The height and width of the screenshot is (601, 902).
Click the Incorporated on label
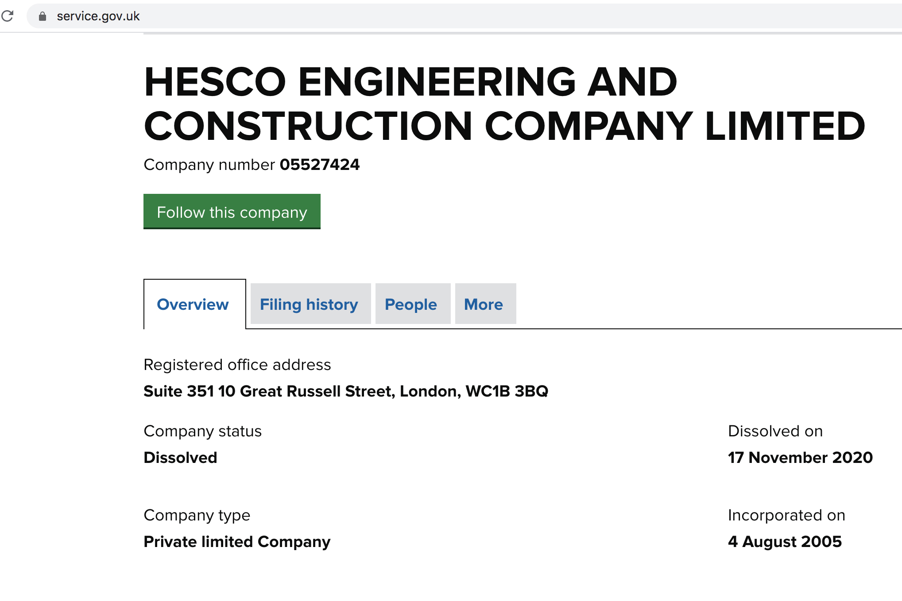(786, 515)
